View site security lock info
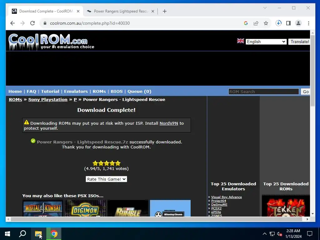 (45, 23)
